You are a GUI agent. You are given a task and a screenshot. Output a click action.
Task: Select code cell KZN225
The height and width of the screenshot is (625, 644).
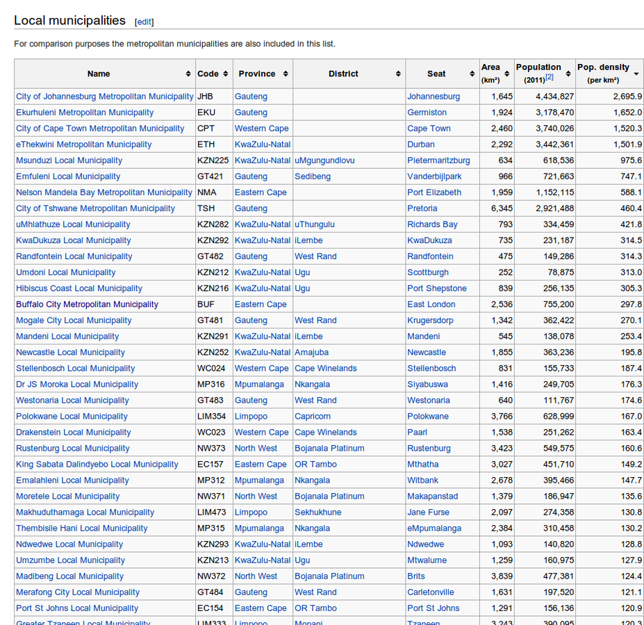point(213,160)
